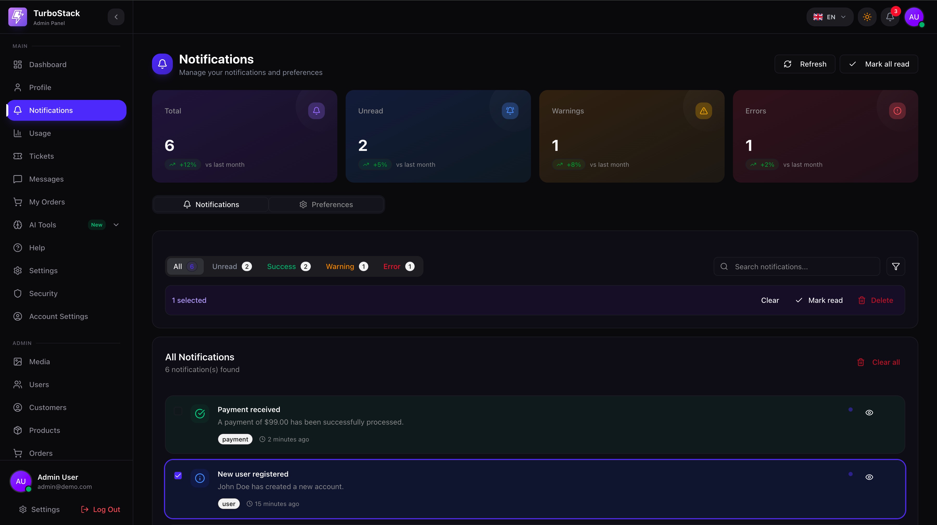Click the trash icon beside Delete
937x525 pixels.
(x=861, y=300)
